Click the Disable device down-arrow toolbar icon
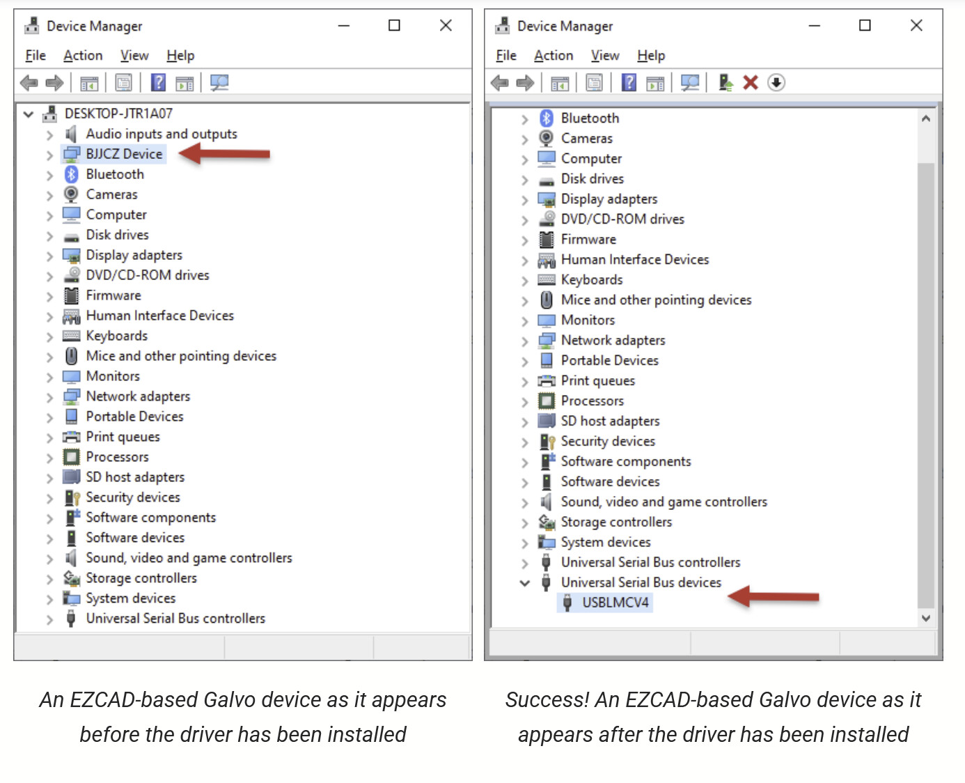965x783 pixels. point(776,83)
